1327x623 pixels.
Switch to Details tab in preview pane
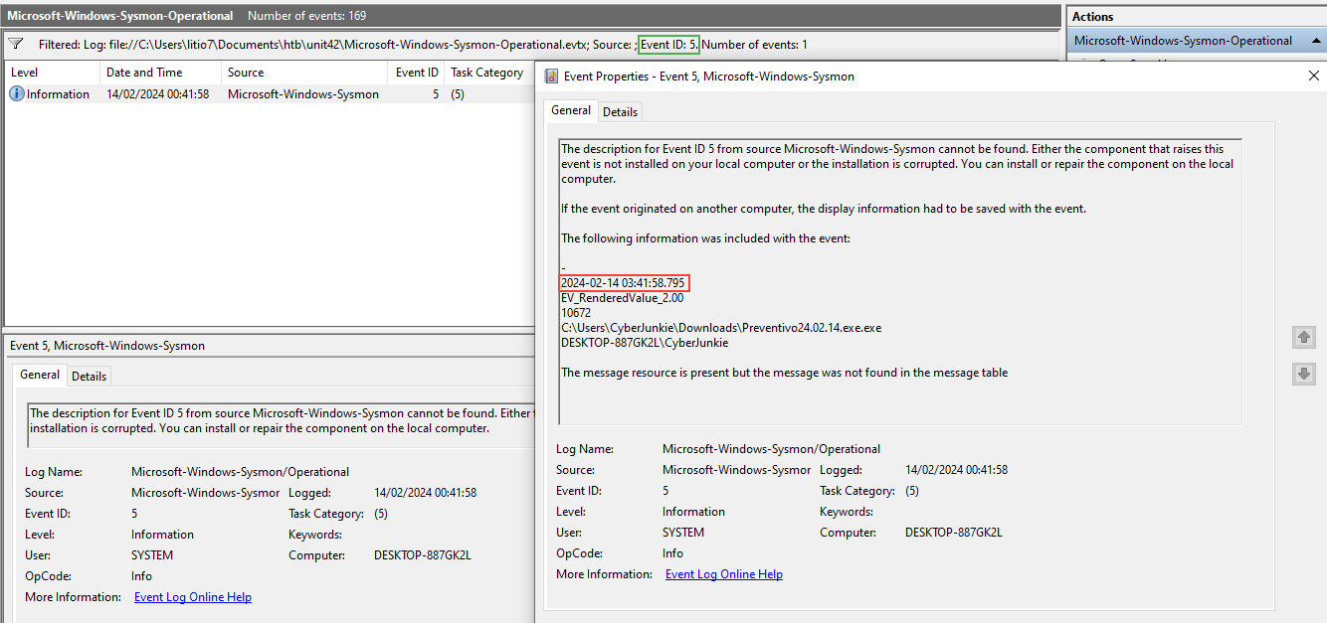tap(89, 376)
